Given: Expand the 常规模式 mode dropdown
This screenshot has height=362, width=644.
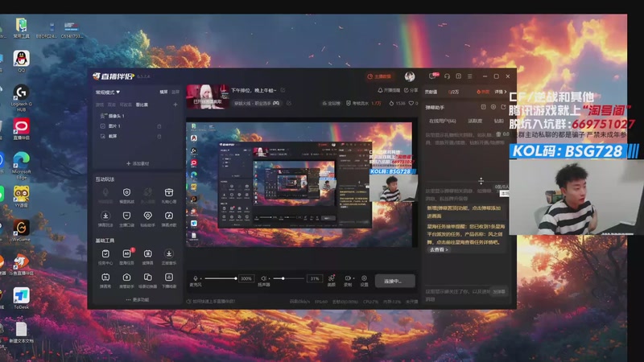Looking at the screenshot, I should [108, 93].
